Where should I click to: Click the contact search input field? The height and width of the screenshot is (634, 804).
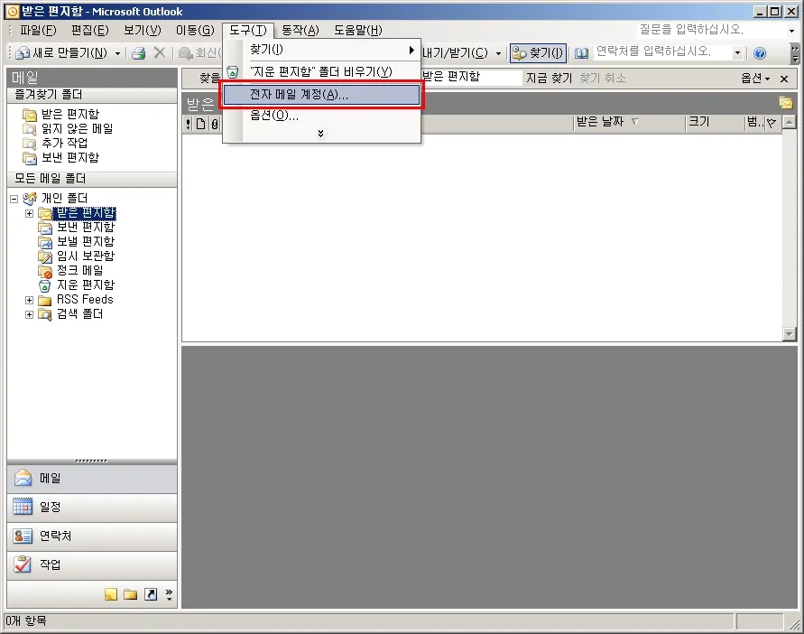[662, 51]
